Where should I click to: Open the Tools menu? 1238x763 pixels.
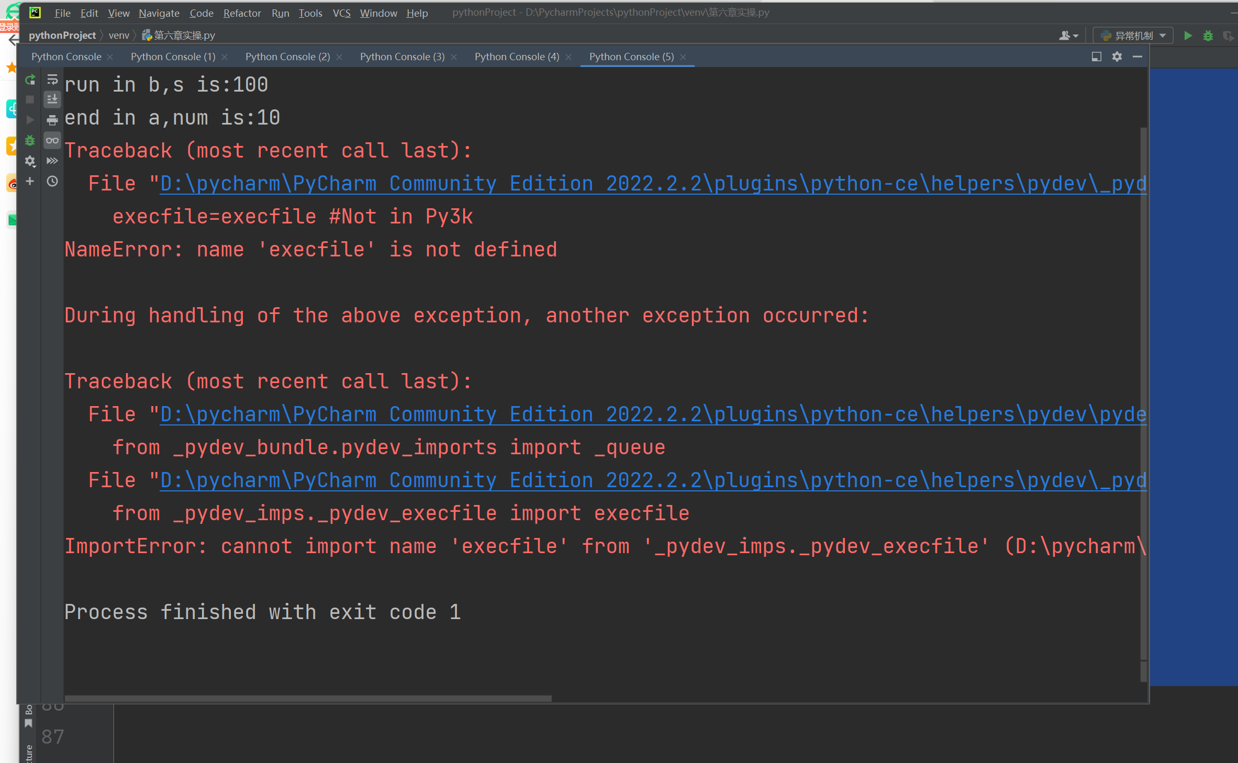(x=310, y=13)
